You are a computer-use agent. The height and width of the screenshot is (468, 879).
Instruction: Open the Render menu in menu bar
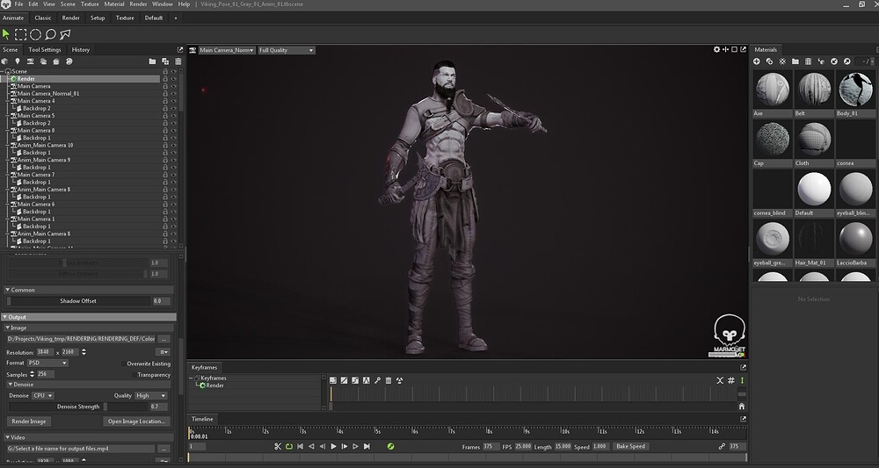(x=138, y=4)
